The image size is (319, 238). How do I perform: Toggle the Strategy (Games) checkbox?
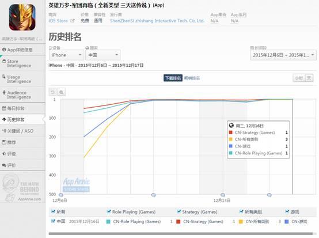(x=179, y=211)
